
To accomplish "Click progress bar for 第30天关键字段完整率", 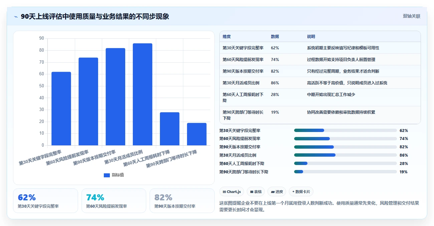I will tap(345, 130).
